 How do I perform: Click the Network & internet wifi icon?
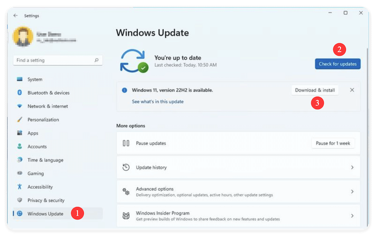coord(20,106)
